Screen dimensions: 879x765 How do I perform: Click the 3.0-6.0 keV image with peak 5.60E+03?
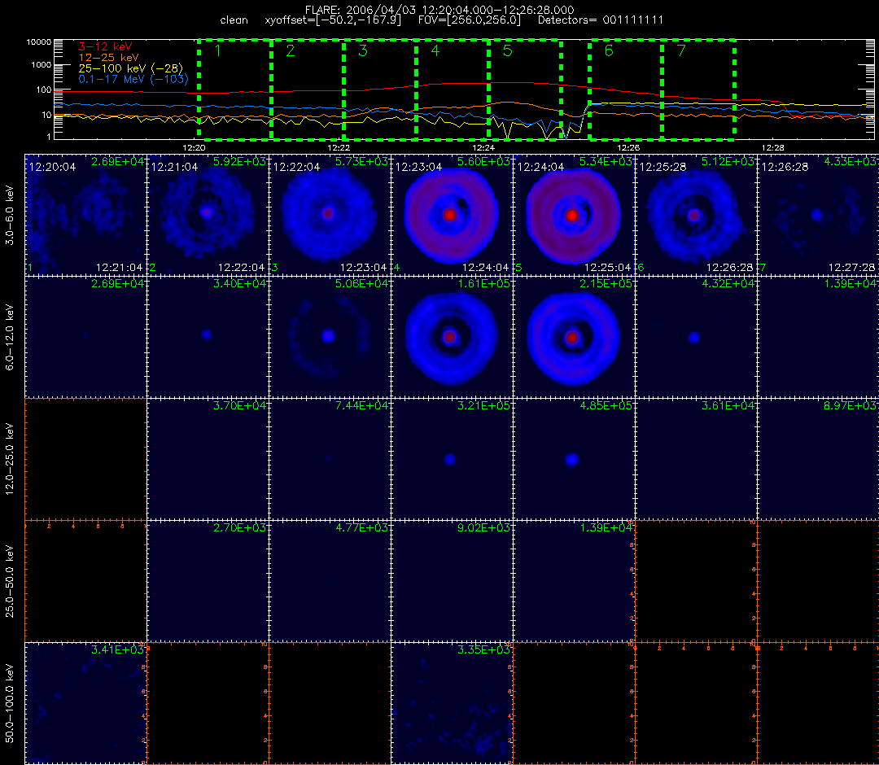(x=452, y=215)
